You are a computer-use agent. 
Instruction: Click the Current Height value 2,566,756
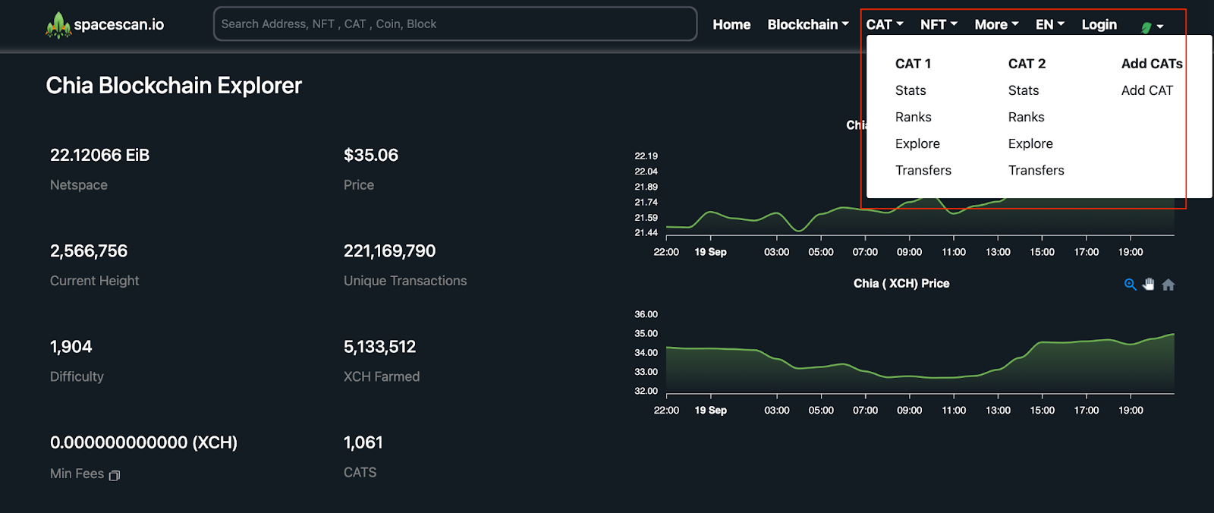[89, 251]
